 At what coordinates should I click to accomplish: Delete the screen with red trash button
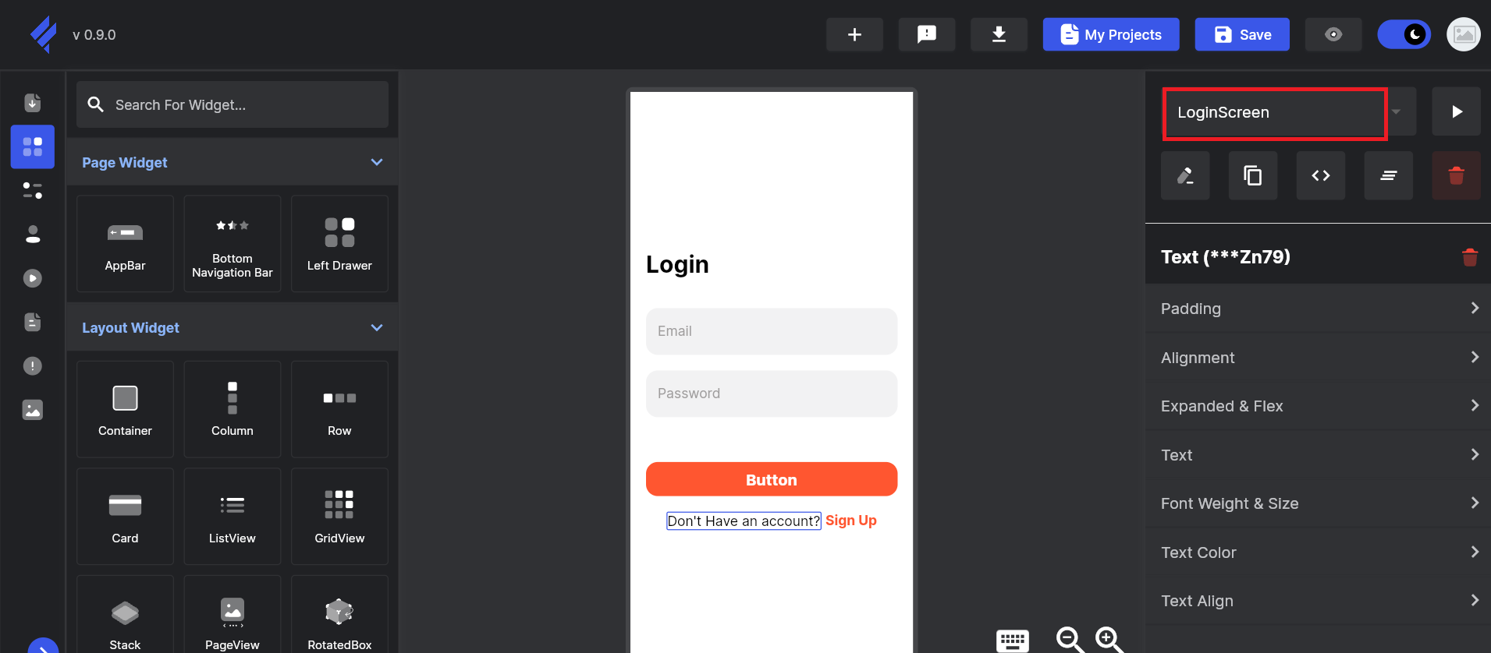click(x=1455, y=176)
